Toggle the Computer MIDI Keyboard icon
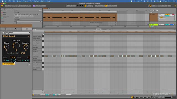Viewport: 177px width, 99px height. pos(150,6)
